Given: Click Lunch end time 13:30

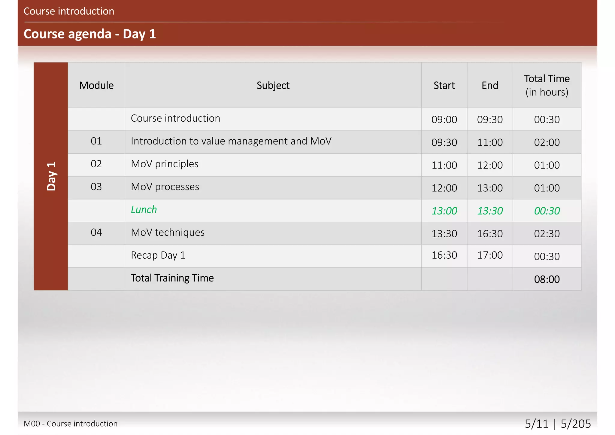Looking at the screenshot, I should click(x=490, y=211).
